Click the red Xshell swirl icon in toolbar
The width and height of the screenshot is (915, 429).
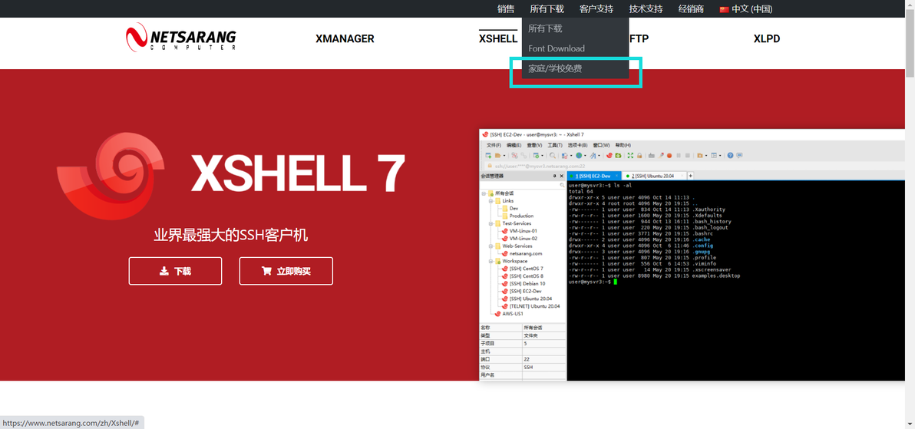pyautogui.click(x=609, y=155)
